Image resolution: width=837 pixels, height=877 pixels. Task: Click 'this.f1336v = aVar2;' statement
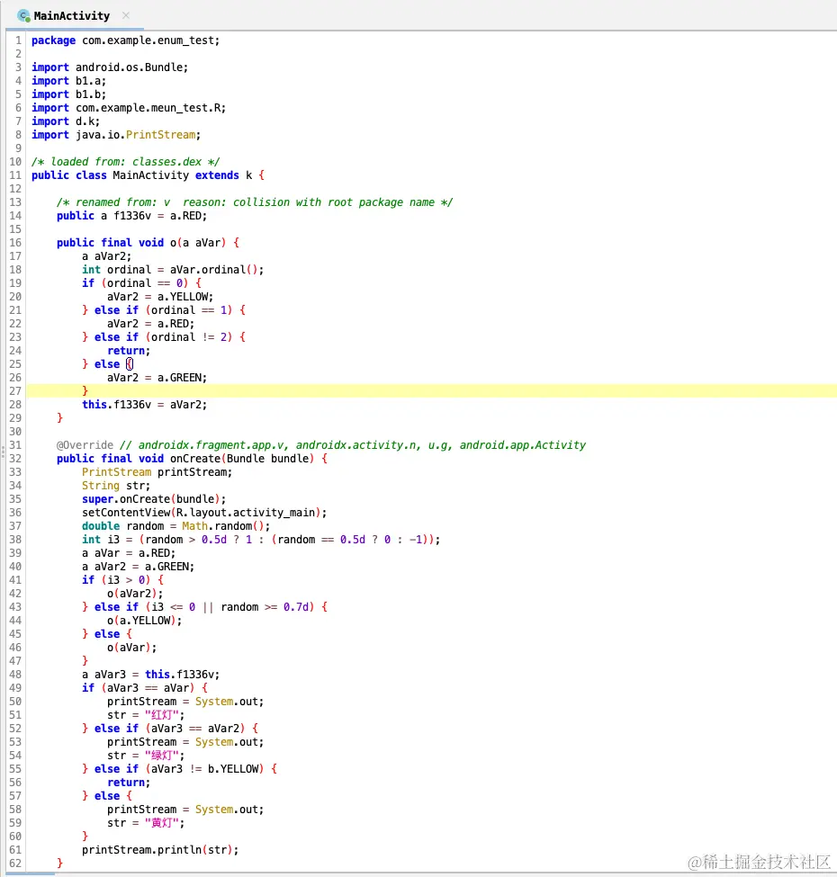point(144,405)
